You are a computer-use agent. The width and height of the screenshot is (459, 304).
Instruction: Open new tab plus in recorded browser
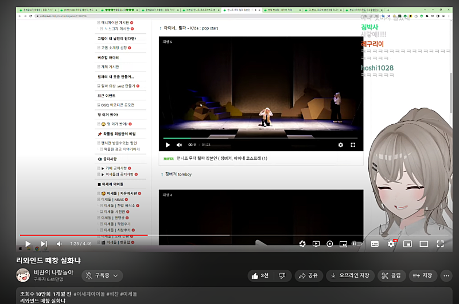(388, 10)
